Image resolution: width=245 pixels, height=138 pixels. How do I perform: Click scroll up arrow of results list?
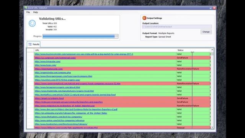pos(212,50)
